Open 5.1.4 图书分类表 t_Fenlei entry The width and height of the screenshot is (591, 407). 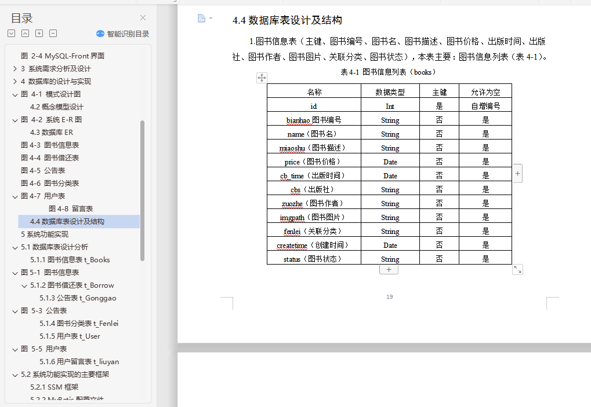pos(79,324)
